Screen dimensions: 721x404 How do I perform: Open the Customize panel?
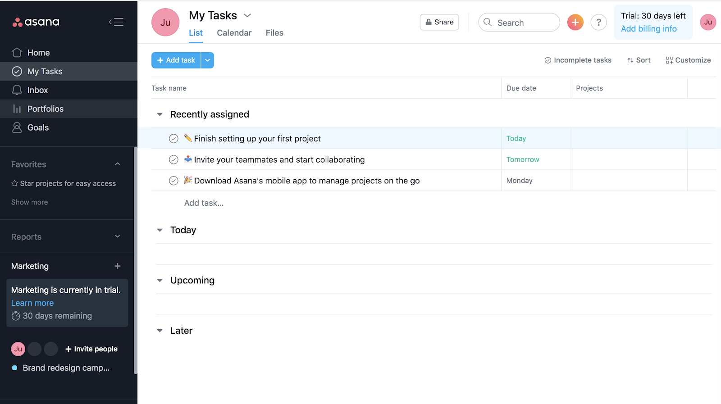(x=689, y=60)
